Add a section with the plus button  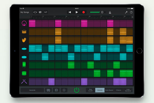[132, 17]
